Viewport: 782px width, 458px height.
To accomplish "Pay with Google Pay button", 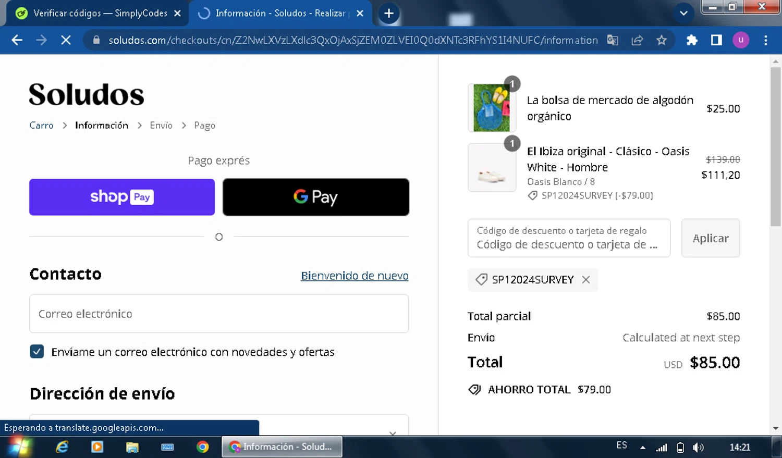I will (x=316, y=197).
